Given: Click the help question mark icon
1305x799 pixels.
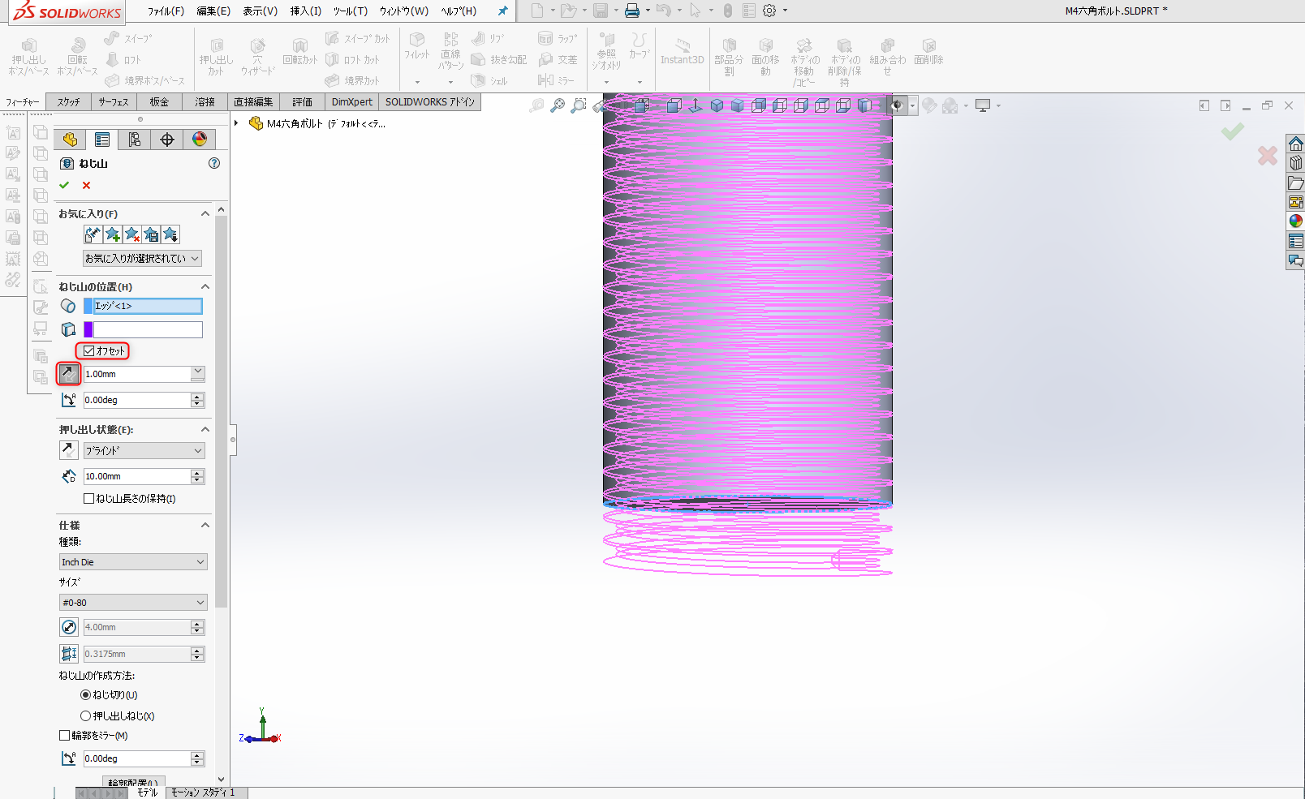Looking at the screenshot, I should point(214,163).
